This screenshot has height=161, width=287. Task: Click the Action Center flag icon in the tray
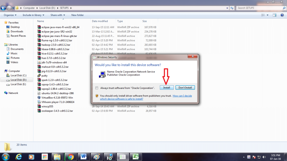pyautogui.click(x=254, y=157)
